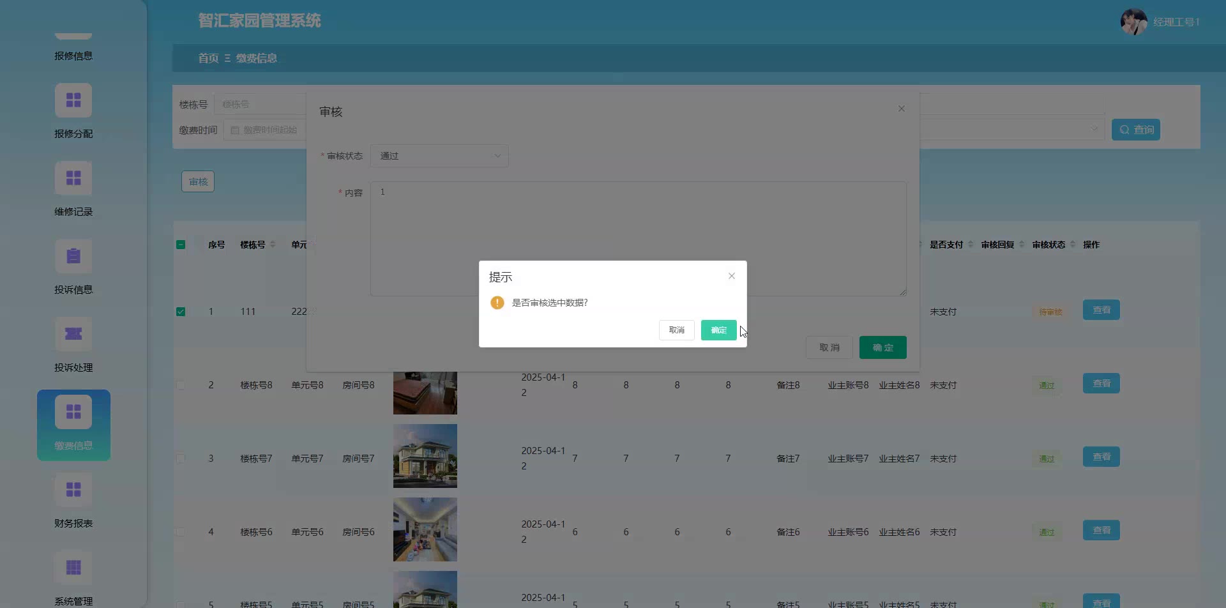
Task: Go to 首页 in breadcrumb
Action: click(x=208, y=58)
